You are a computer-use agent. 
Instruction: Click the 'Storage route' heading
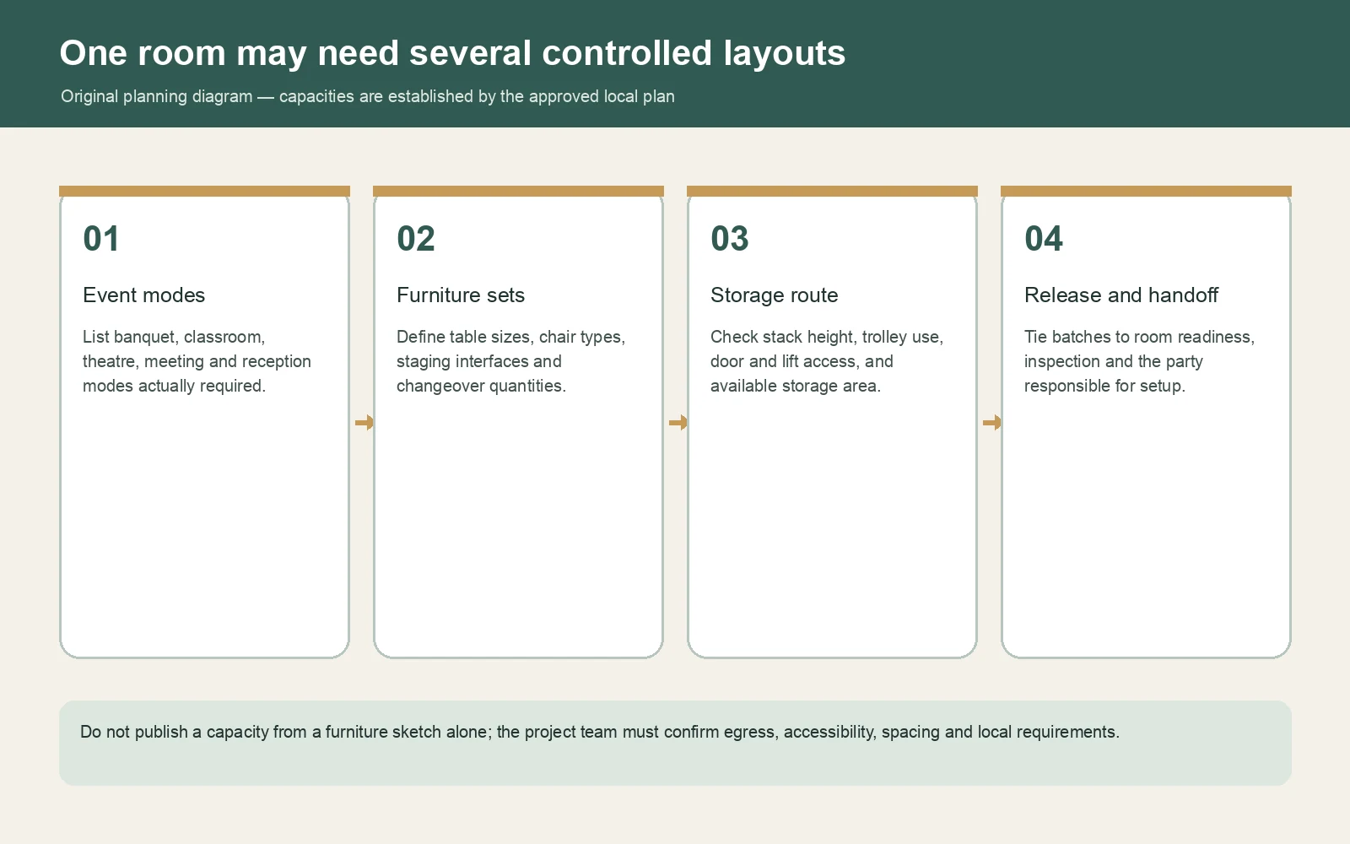pyautogui.click(x=775, y=295)
